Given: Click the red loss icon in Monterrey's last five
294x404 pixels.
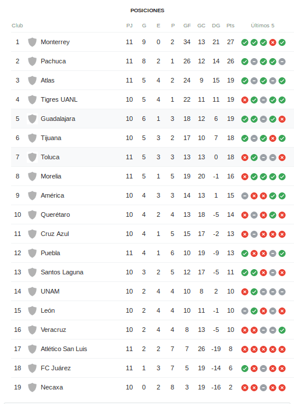Looking at the screenshot, I should tap(272, 42).
